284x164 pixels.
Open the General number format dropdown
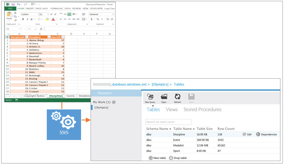click(112, 14)
